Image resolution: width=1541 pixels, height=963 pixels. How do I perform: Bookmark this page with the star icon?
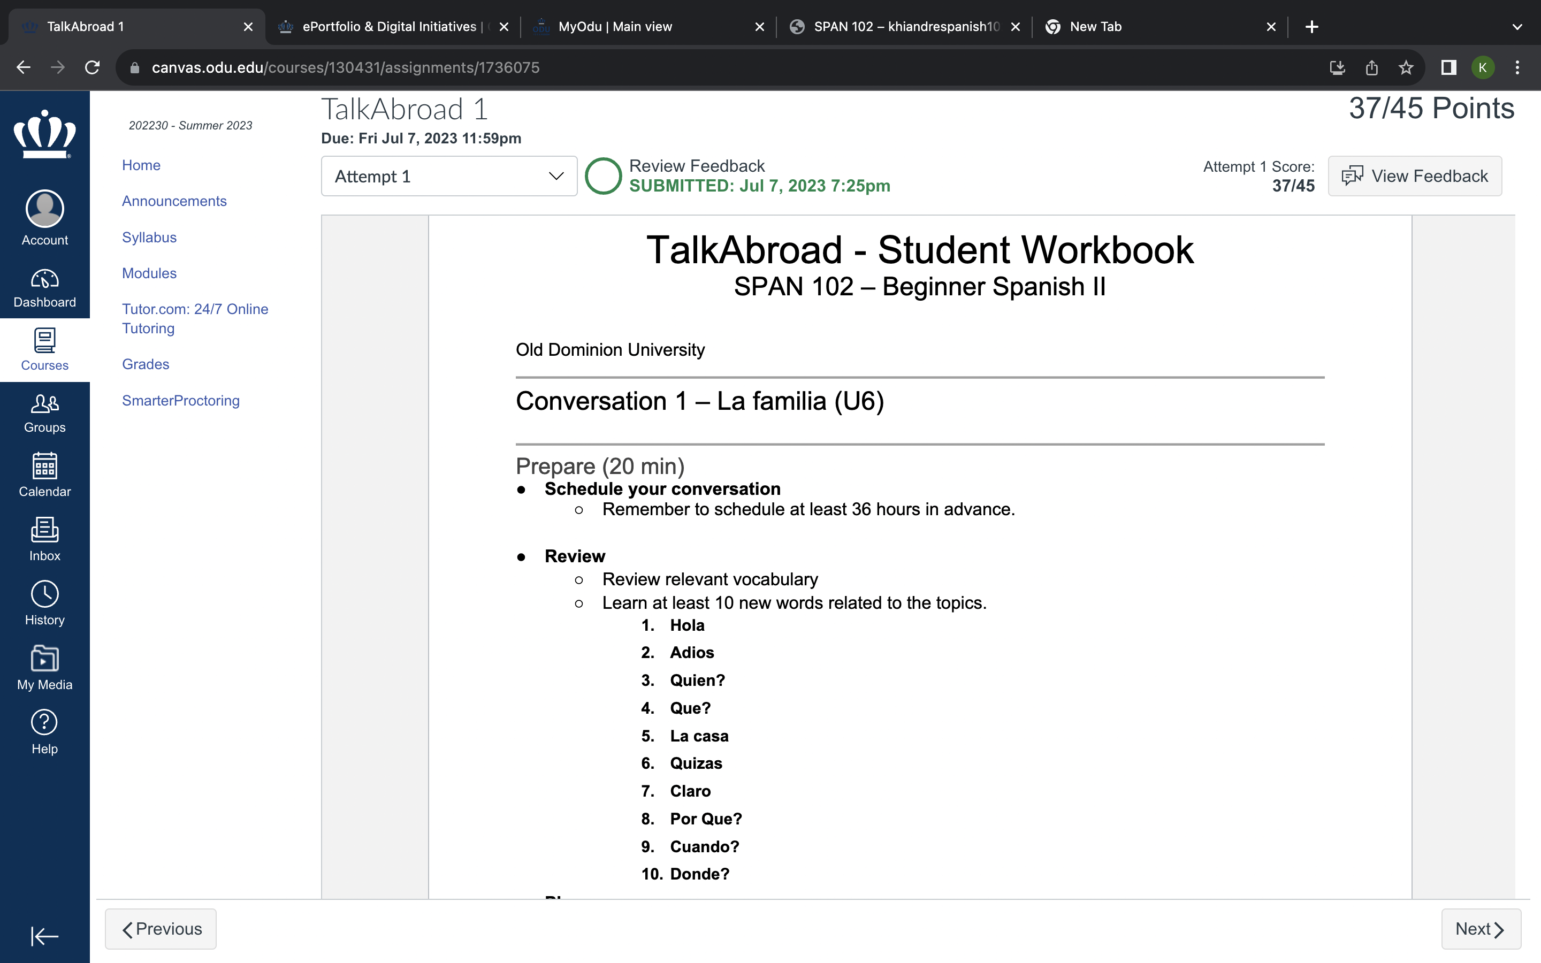click(1406, 67)
